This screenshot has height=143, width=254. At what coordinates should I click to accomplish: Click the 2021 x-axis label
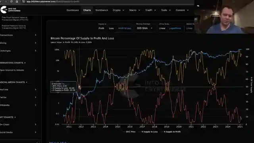pos(191,127)
